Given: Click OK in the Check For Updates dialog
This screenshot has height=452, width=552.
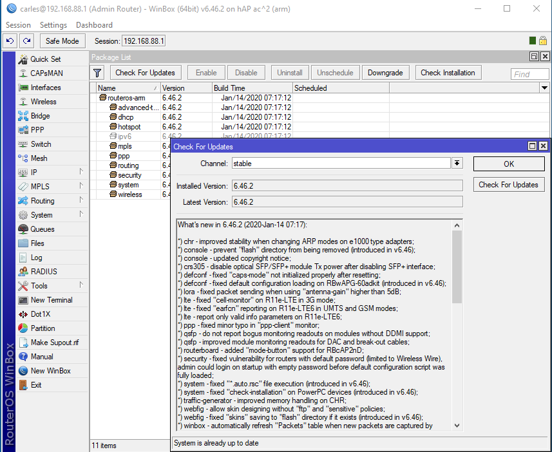Looking at the screenshot, I should point(508,164).
